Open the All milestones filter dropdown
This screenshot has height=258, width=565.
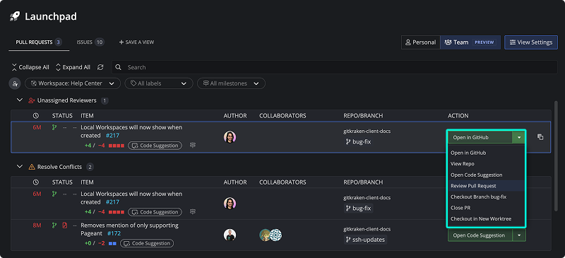(231, 83)
